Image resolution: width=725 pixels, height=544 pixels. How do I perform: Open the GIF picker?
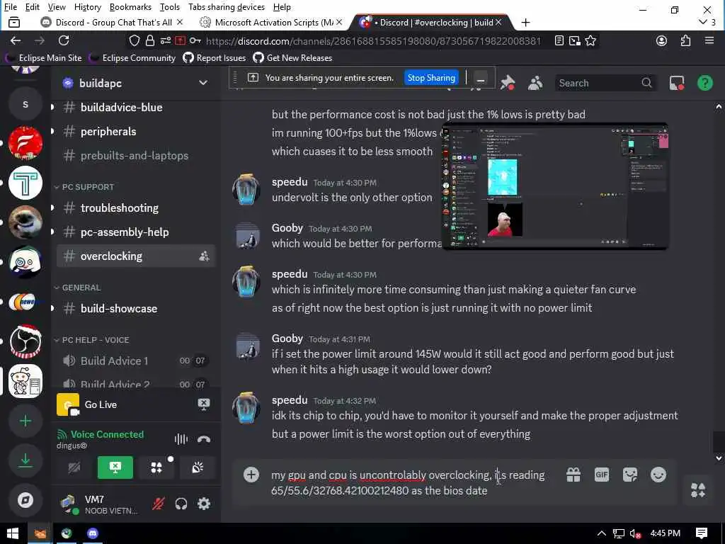[602, 475]
